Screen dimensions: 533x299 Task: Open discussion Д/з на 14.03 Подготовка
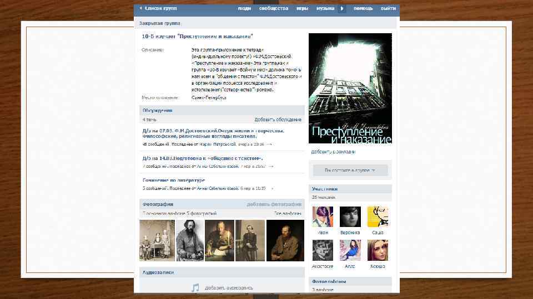(x=202, y=158)
